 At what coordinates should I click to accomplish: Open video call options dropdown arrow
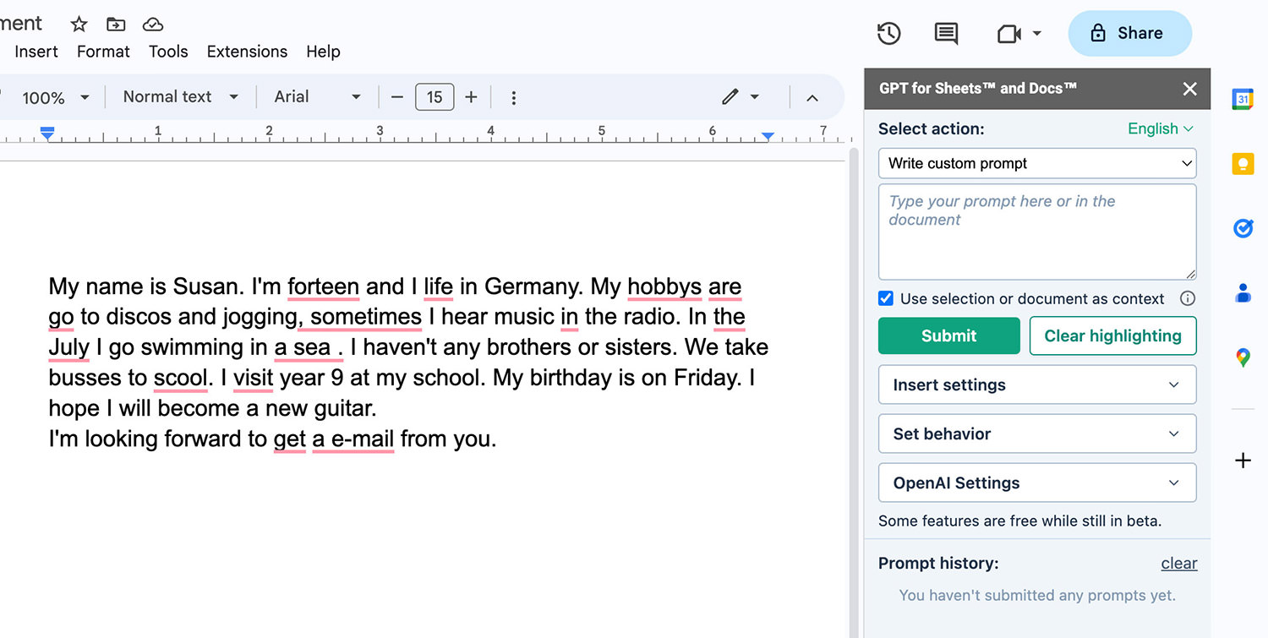(1037, 34)
